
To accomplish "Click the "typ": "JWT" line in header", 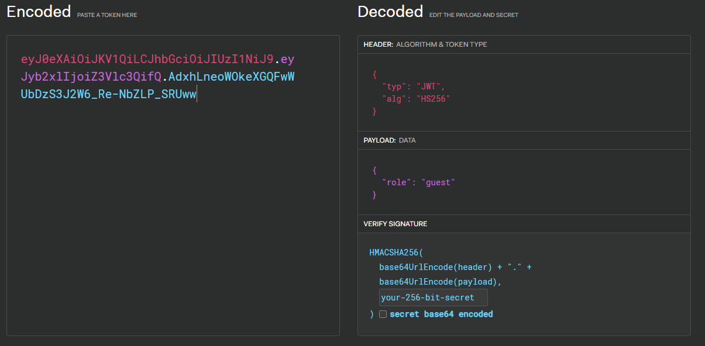I will coord(414,86).
